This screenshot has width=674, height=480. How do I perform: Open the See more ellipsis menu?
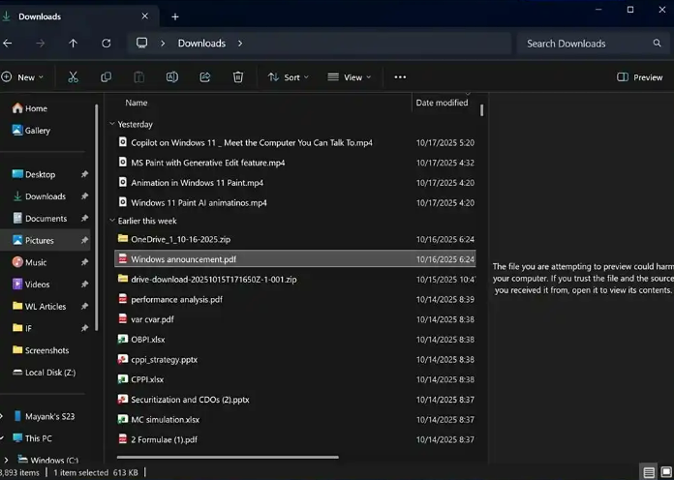tap(400, 77)
